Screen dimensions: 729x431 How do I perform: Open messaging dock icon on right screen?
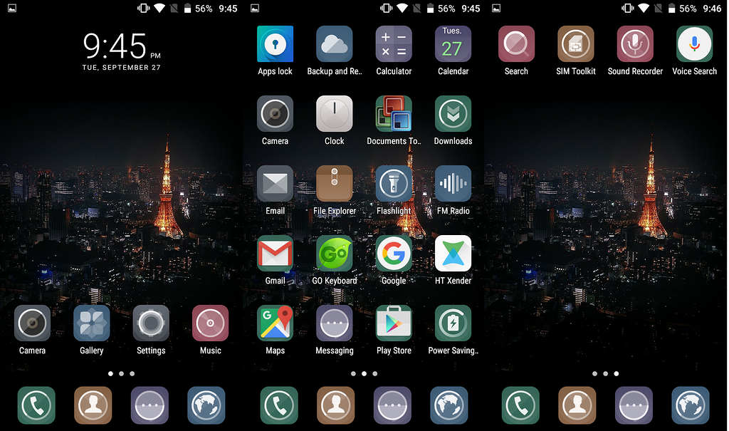(x=634, y=405)
